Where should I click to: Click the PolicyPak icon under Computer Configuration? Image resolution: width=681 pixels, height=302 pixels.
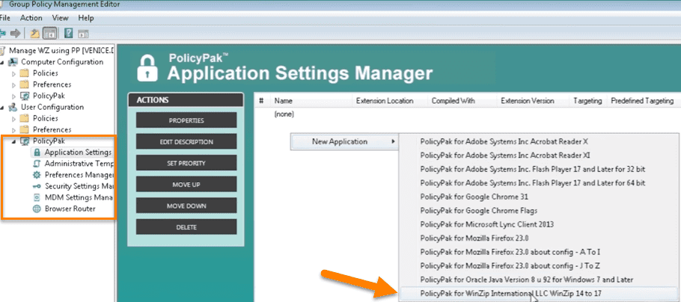(x=25, y=96)
